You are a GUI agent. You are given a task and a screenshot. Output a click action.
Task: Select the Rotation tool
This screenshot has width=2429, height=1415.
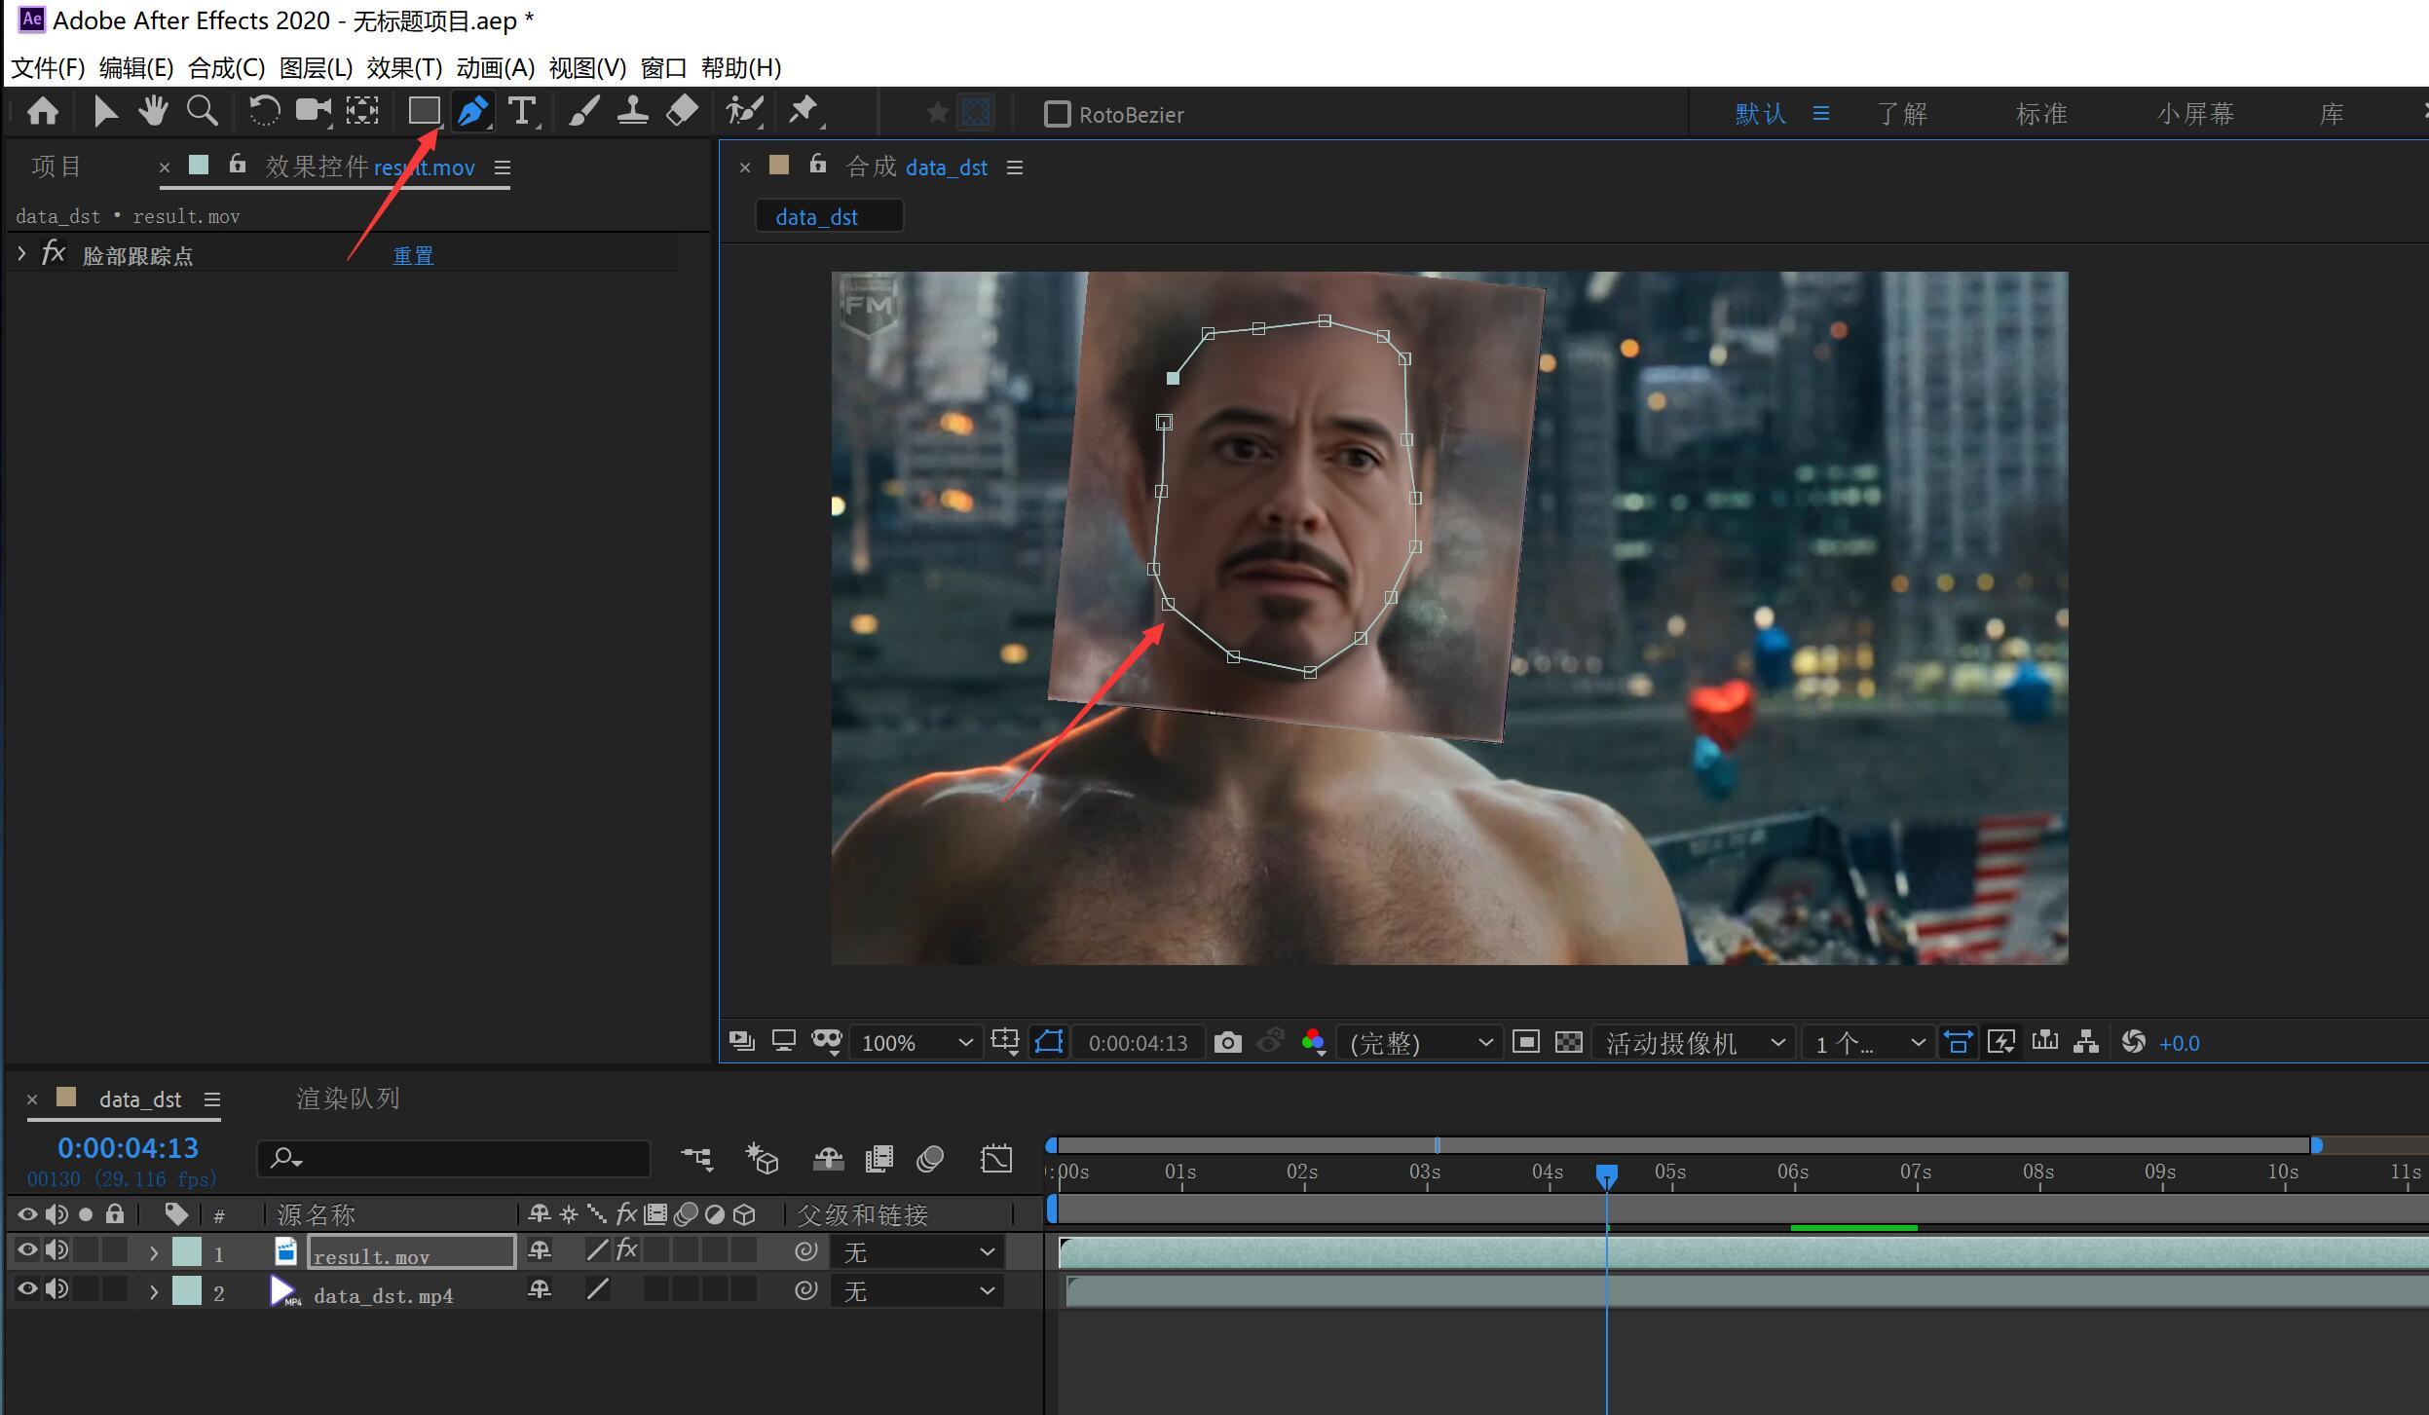click(x=264, y=112)
